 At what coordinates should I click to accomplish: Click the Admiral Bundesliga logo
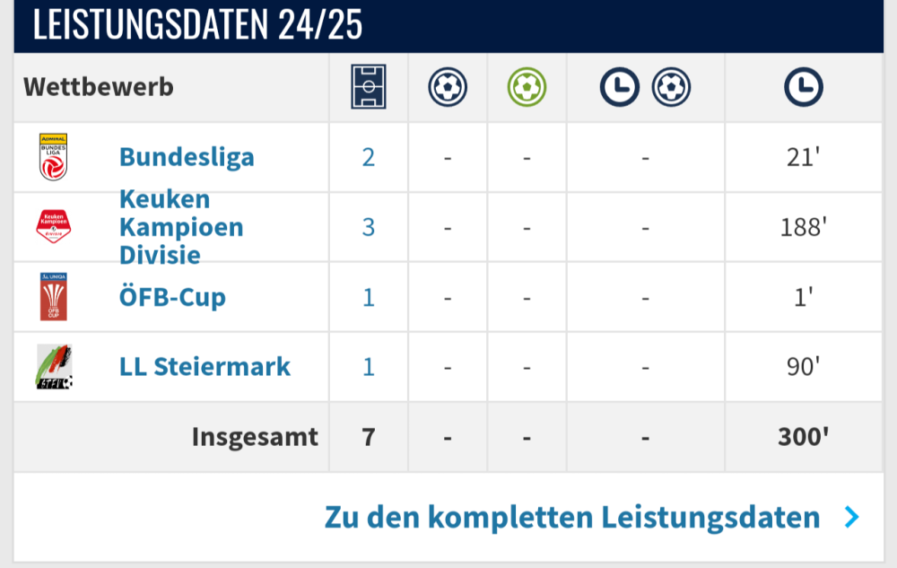tap(54, 157)
